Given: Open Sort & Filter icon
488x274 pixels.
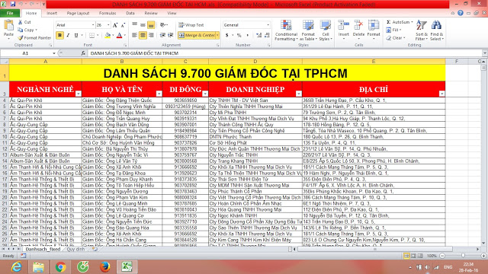Looking at the screenshot, I should (x=422, y=25).
